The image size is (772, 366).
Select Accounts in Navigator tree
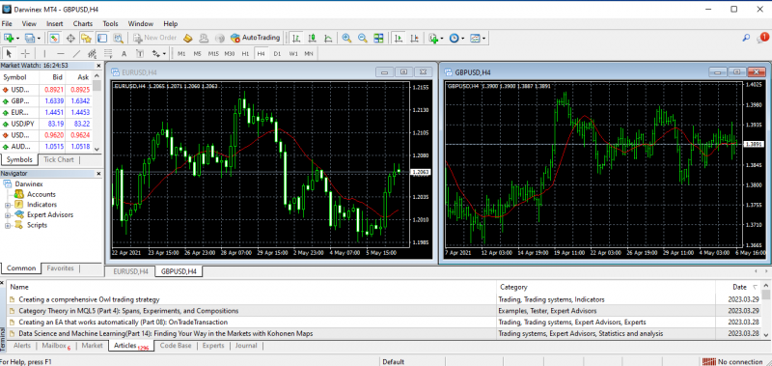click(x=41, y=194)
